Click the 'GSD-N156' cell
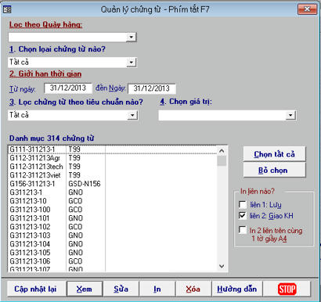321x302 pixels. [x=85, y=184]
